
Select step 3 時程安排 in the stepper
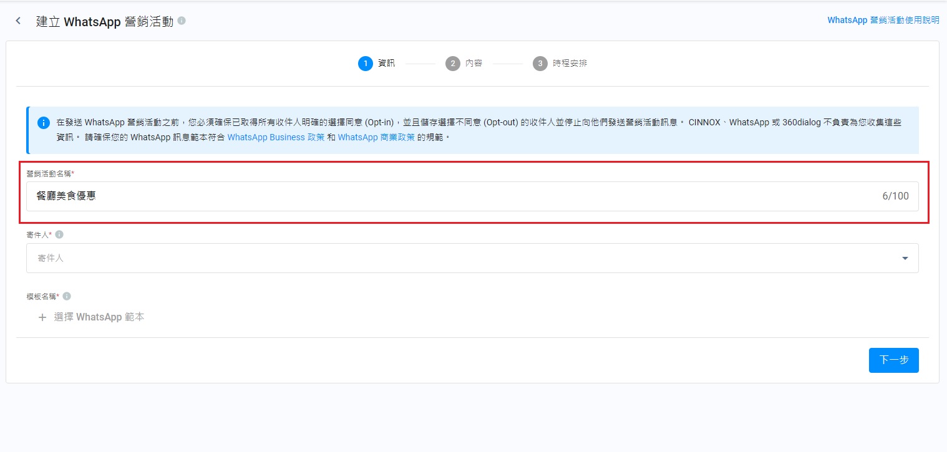click(560, 64)
